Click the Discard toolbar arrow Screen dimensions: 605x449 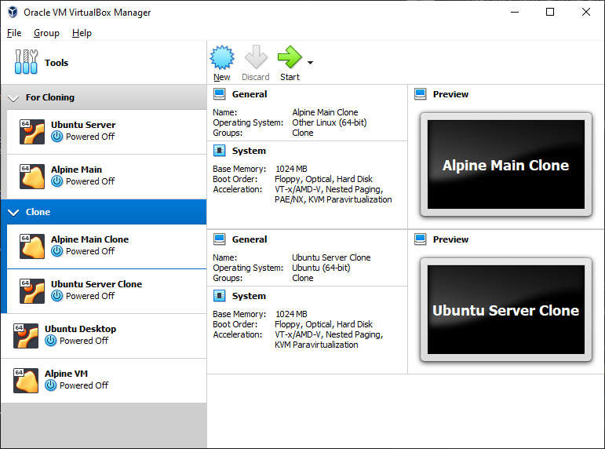pos(256,57)
